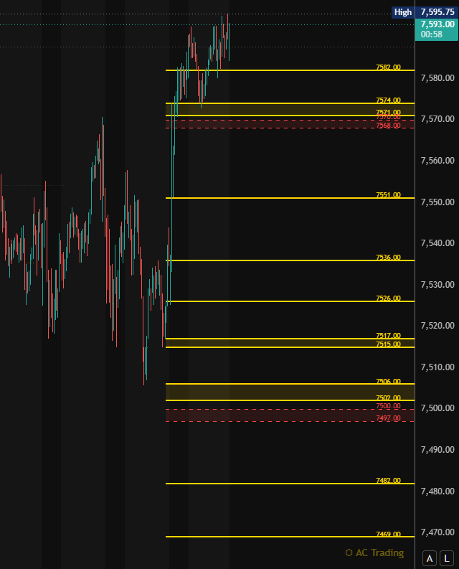This screenshot has width=459, height=569.
Task: Click the 7,570.00 price axis tick
Action: tap(437, 119)
